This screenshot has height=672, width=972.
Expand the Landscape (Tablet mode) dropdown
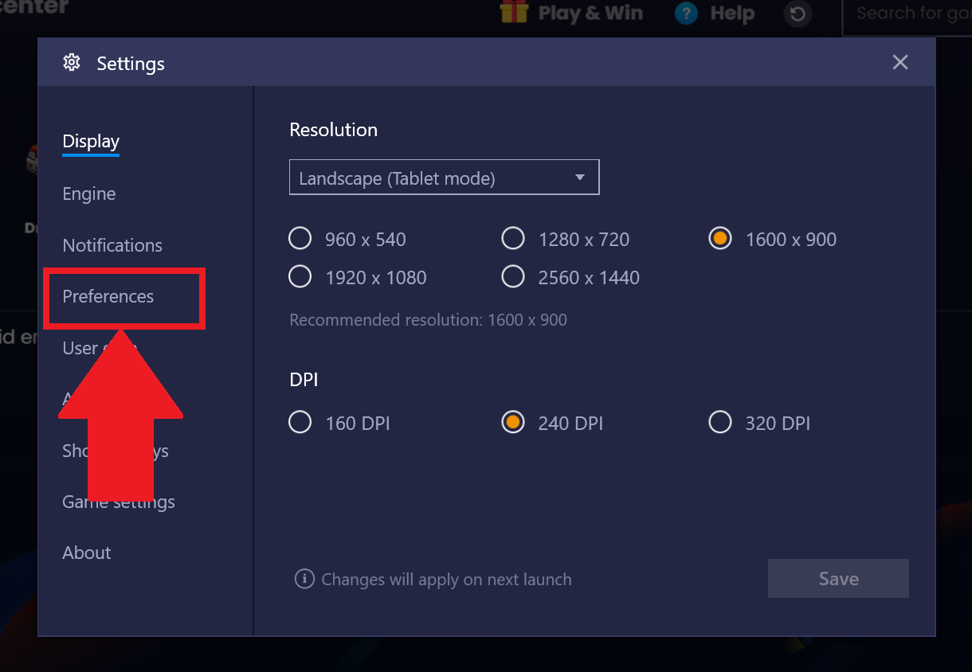[444, 178]
